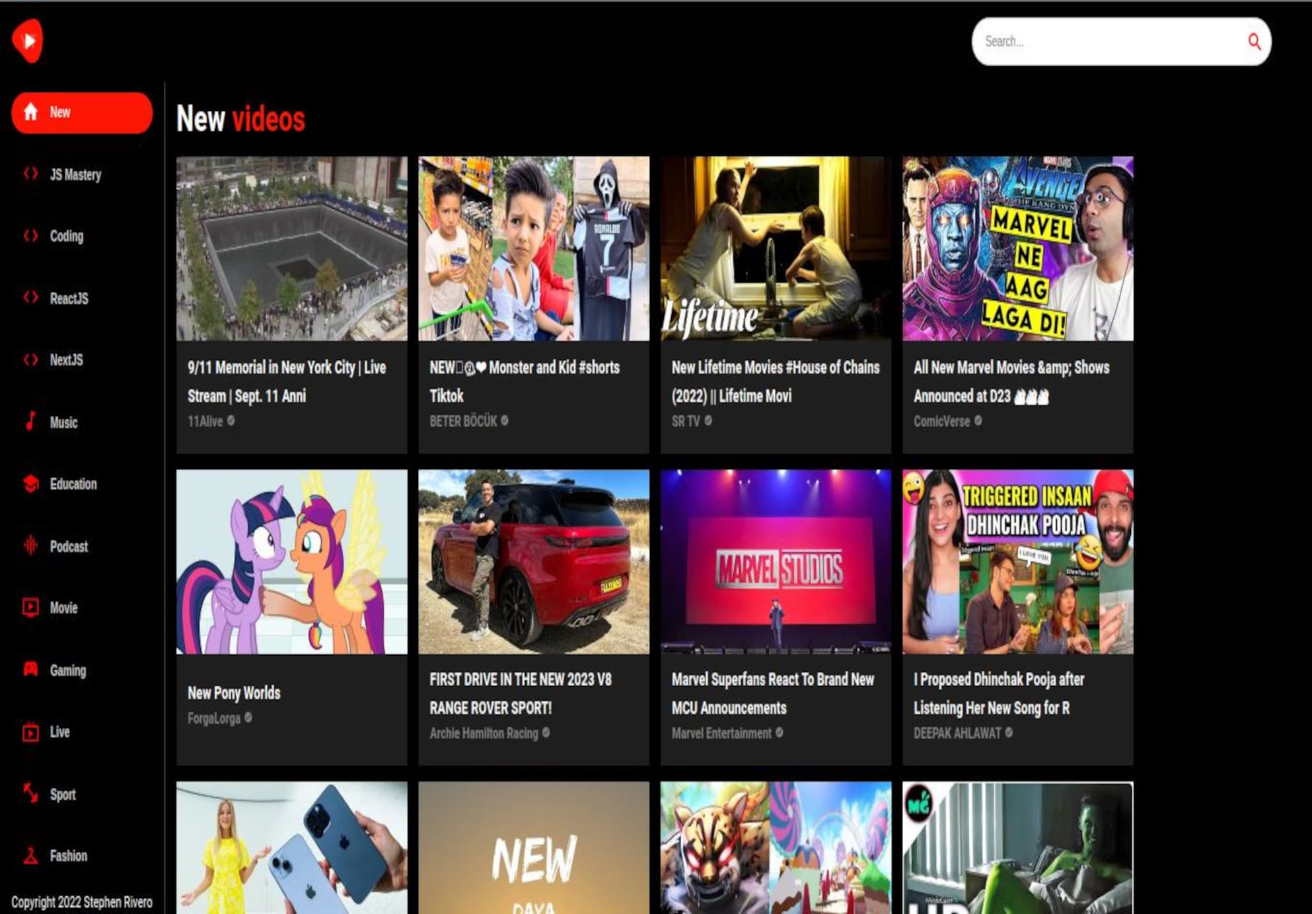
Task: Open Range Rover Sport first drive title
Action: pyautogui.click(x=521, y=693)
